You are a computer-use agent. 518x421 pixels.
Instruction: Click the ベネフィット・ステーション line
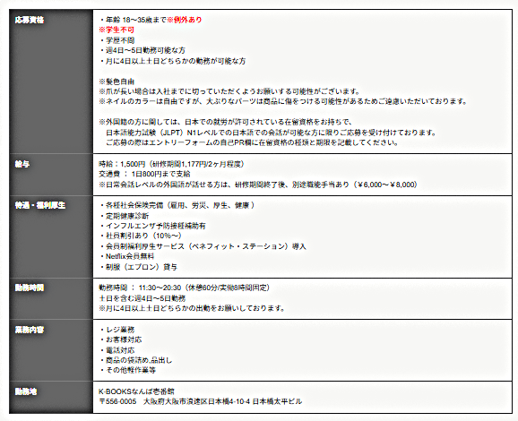(203, 246)
